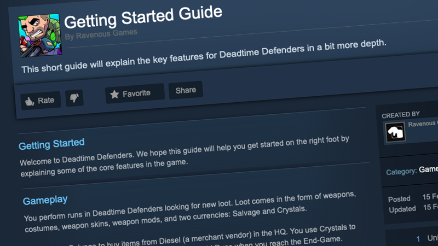Click the 'CREATED BY' sidebar heading
Viewport: 438px width, 246px height.
[x=401, y=115]
